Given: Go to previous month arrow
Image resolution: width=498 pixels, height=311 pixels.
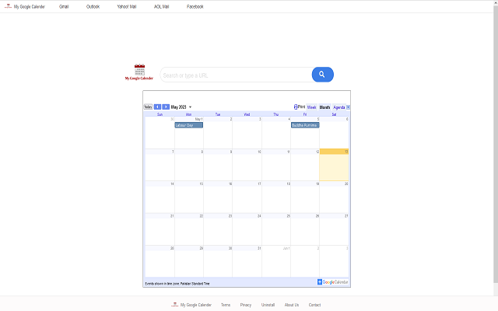Looking at the screenshot, I should click(157, 107).
